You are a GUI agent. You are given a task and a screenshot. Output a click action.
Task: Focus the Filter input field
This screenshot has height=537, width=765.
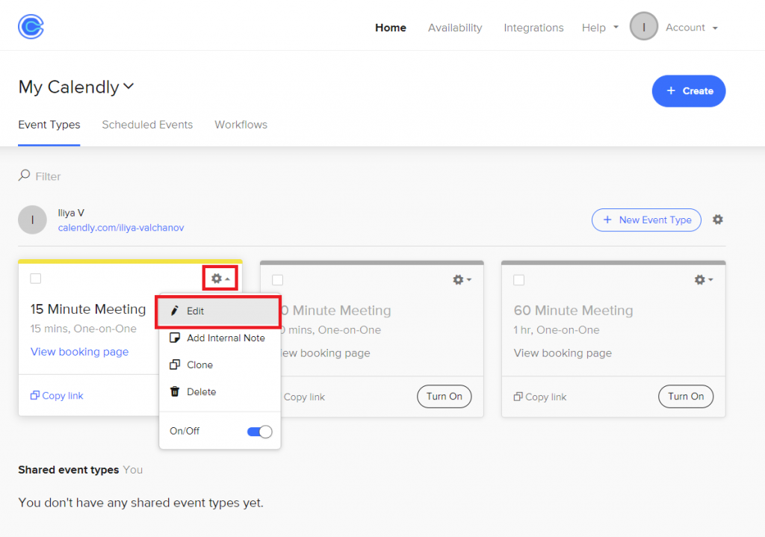[48, 176]
